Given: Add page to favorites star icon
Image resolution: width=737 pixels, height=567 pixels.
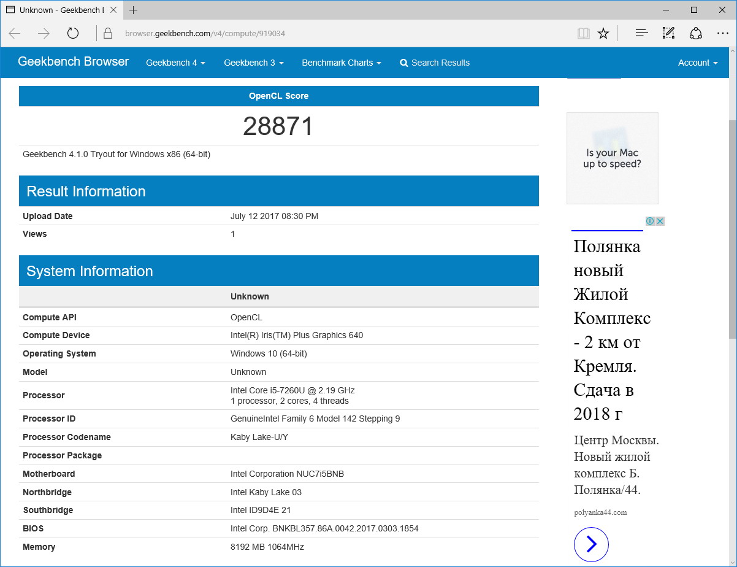Looking at the screenshot, I should pos(603,33).
